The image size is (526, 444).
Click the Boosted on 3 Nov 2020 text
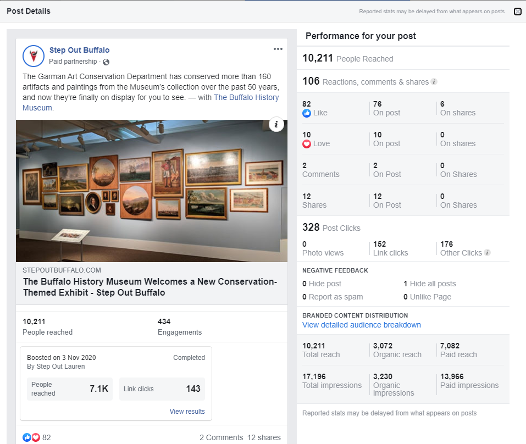(x=62, y=358)
